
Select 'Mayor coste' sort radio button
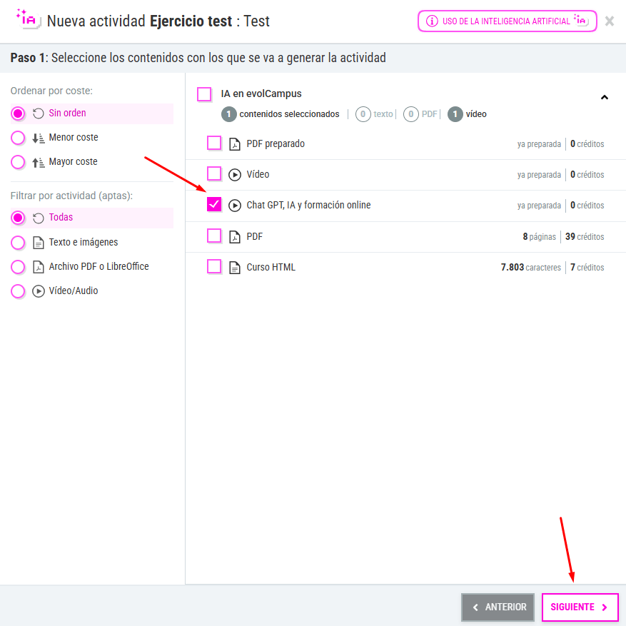18,162
